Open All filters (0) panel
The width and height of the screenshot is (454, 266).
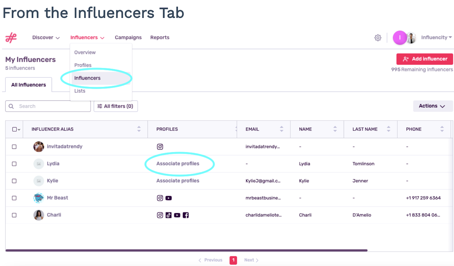coord(116,106)
